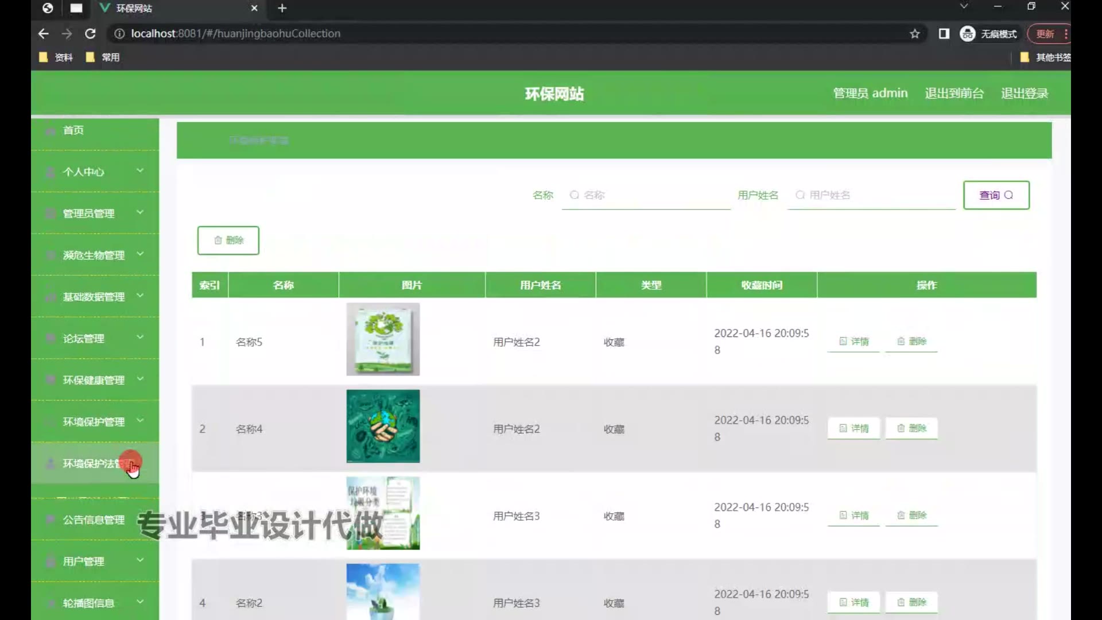View 详情 for row 名称5
The width and height of the screenshot is (1102, 620).
[853, 342]
